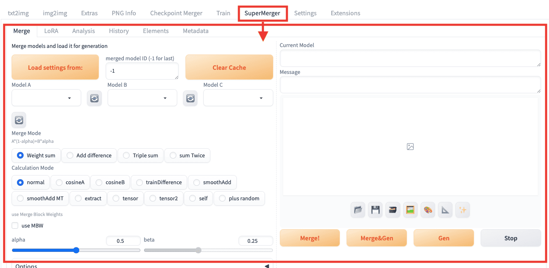549x268 pixels.
Task: Refresh the Model A checkpoint list
Action: [x=94, y=98]
